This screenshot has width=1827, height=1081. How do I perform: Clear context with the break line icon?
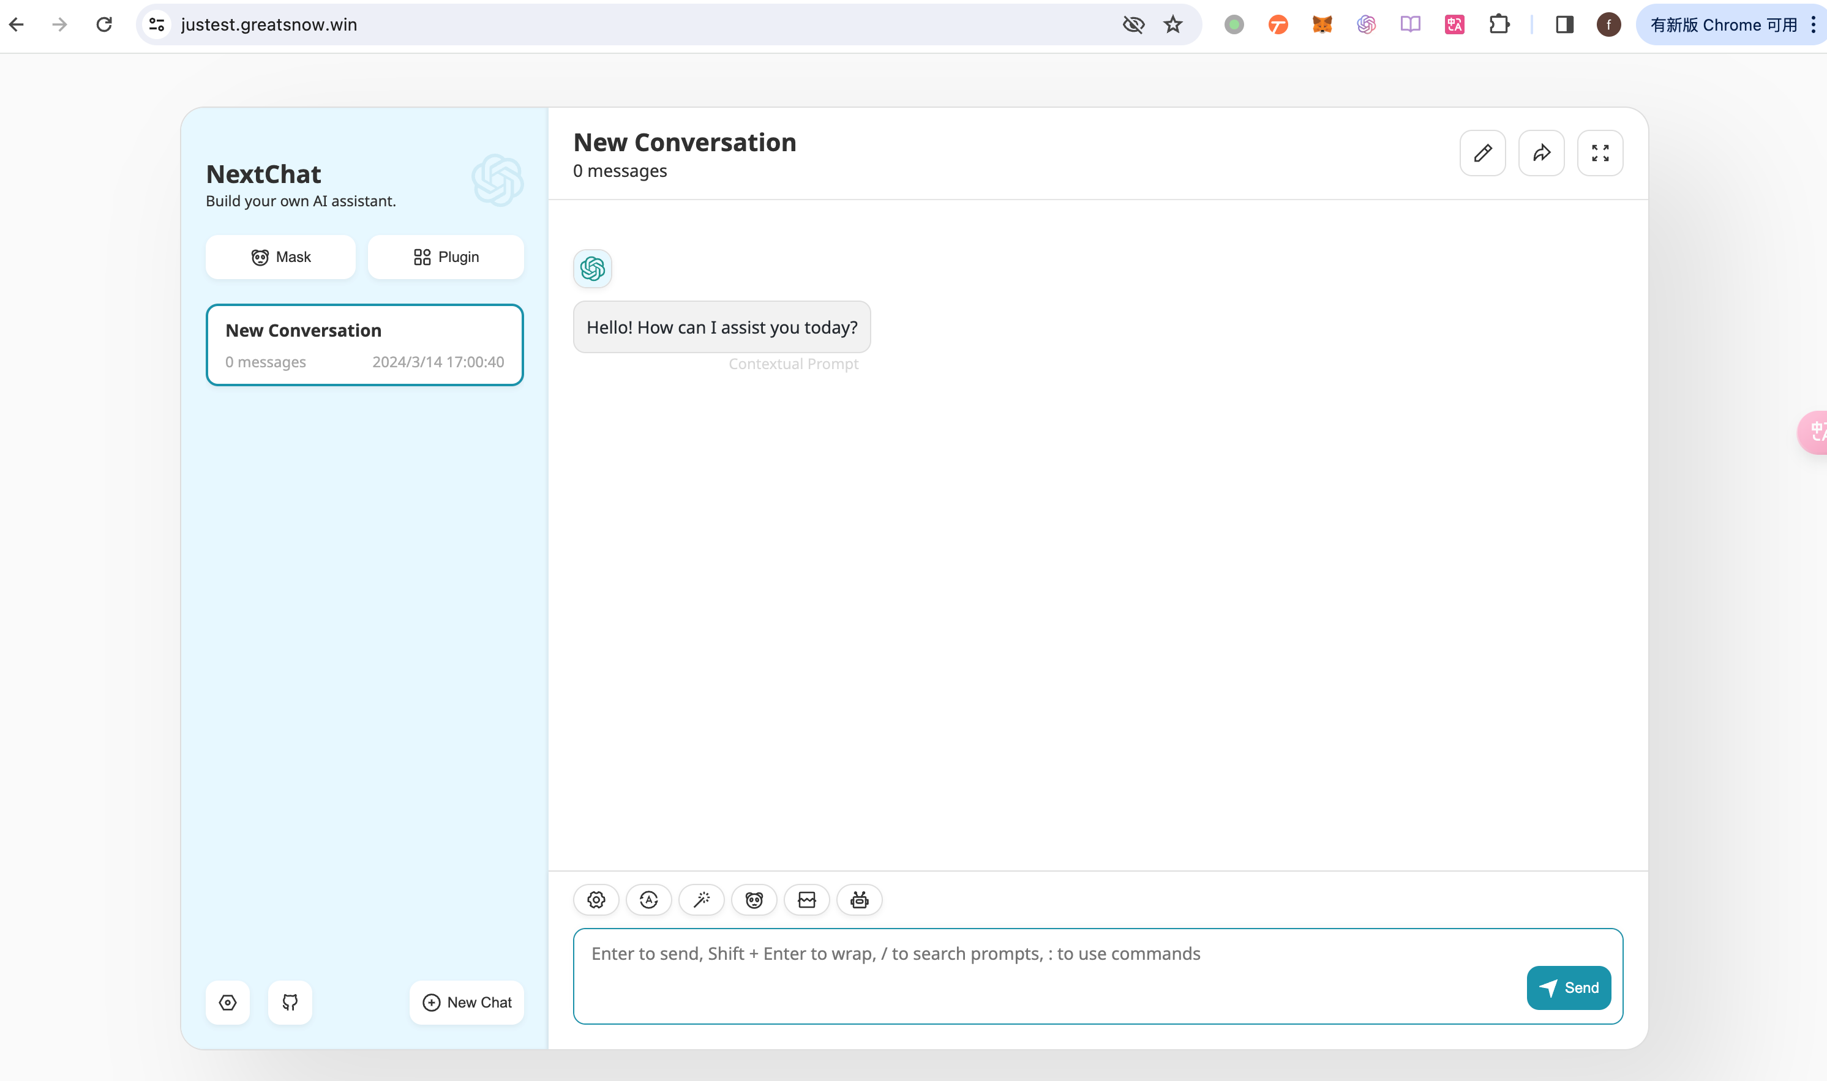coord(806,900)
